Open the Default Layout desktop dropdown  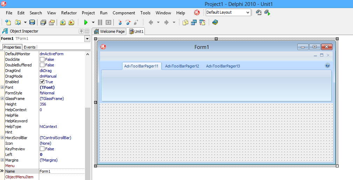(248, 12)
